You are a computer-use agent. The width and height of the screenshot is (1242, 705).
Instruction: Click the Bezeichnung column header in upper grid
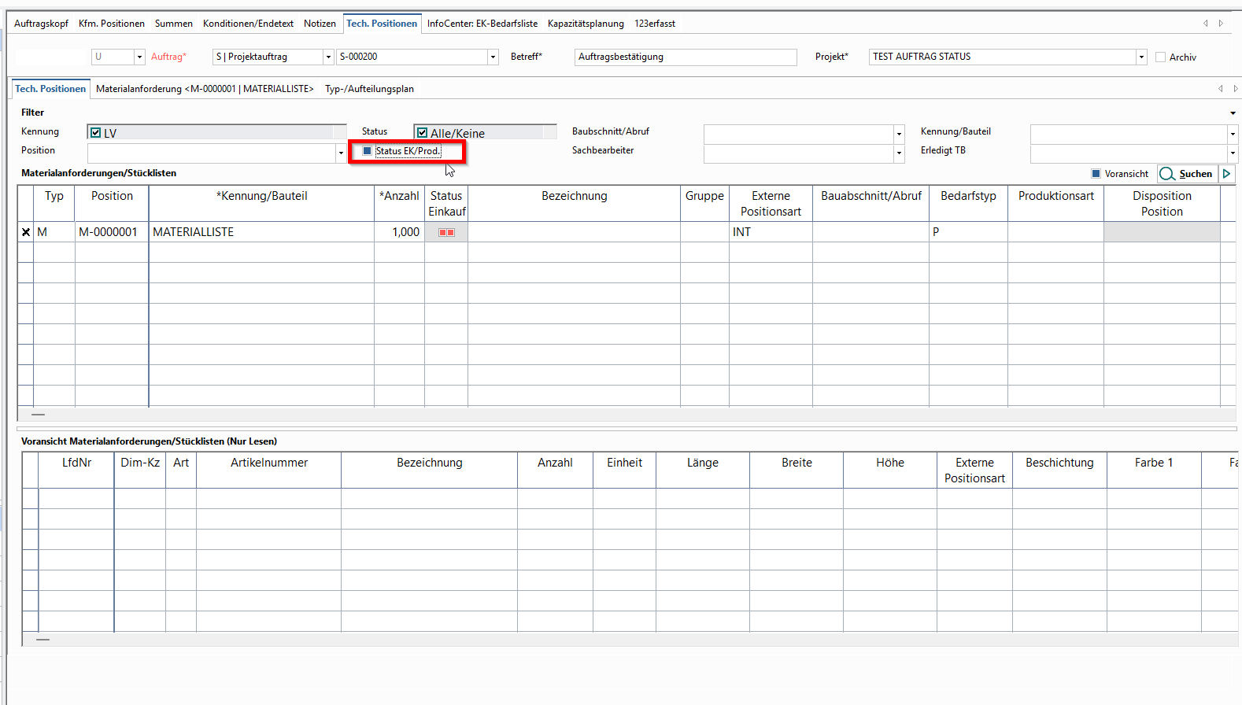[x=574, y=196]
